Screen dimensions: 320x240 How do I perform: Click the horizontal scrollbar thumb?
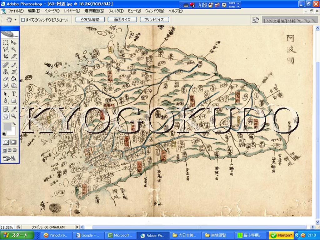(x=199, y=227)
